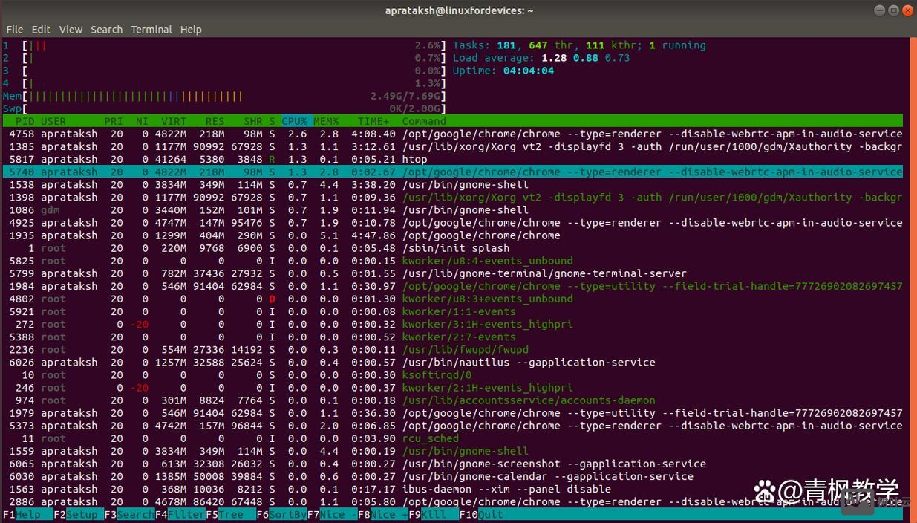Open the F6 SortBy options
The height and width of the screenshot is (523, 917).
coord(286,514)
